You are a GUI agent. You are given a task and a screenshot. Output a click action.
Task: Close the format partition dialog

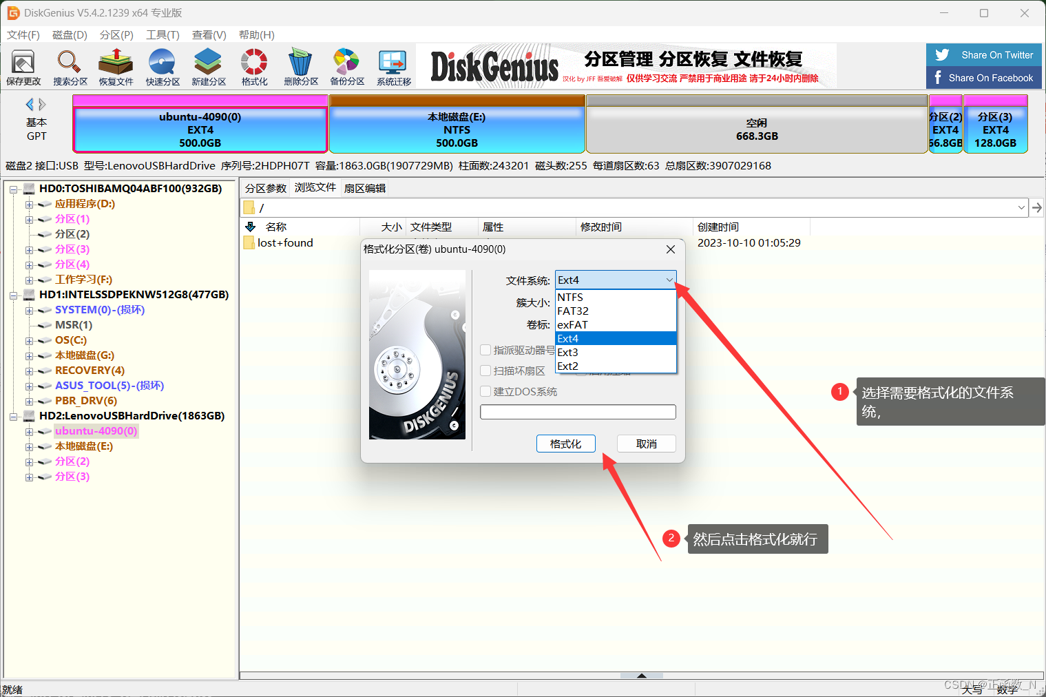(x=671, y=249)
